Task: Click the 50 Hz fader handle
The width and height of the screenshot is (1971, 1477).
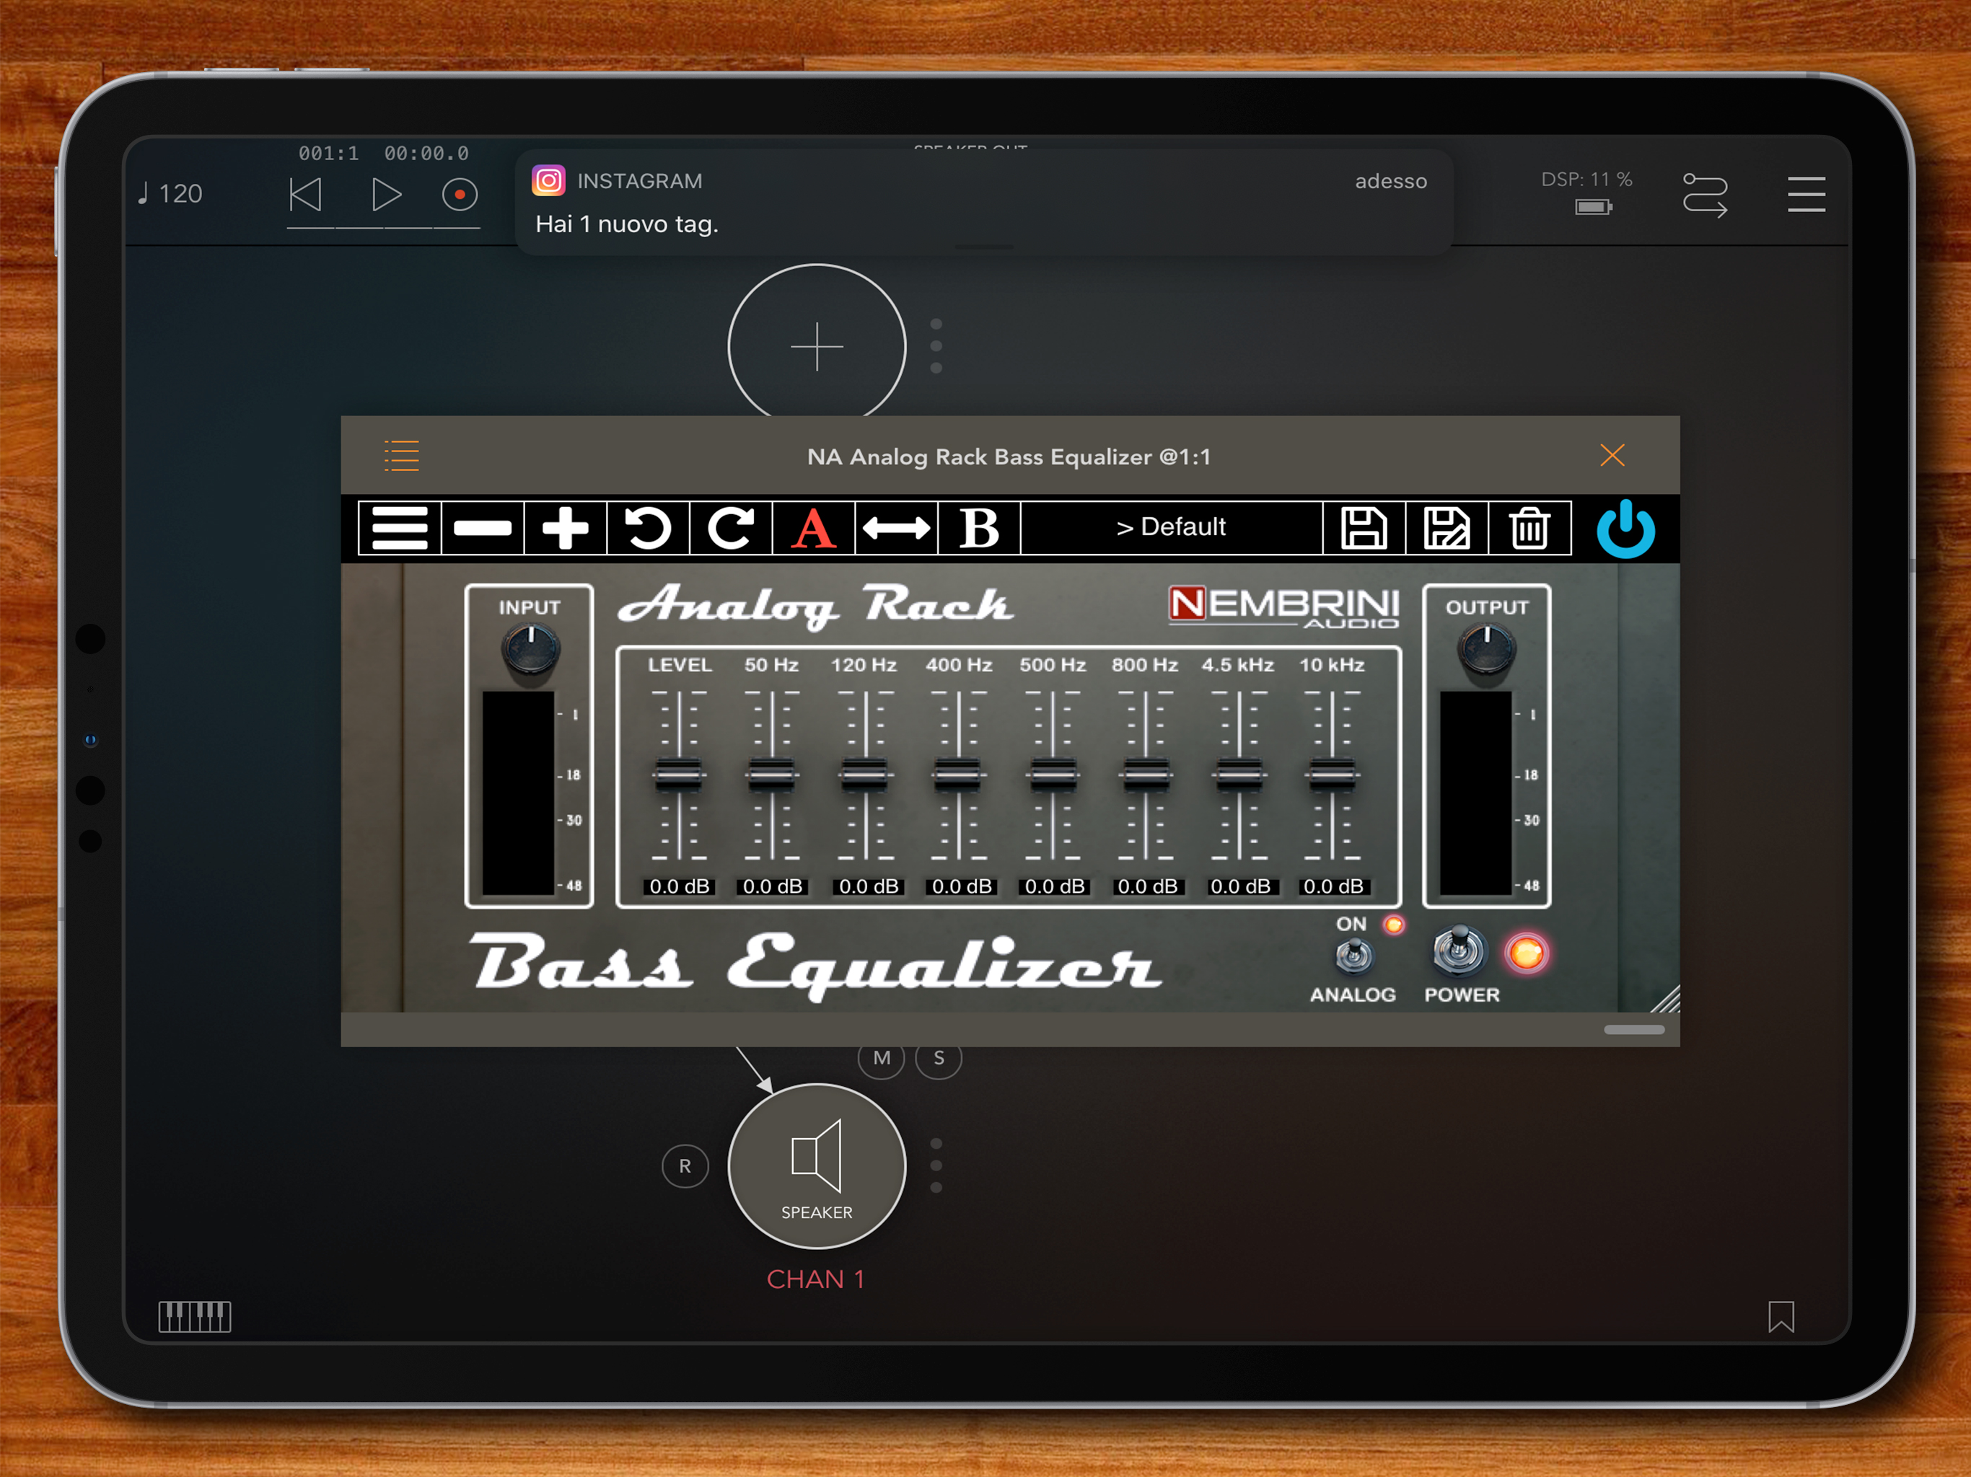Action: coord(772,773)
